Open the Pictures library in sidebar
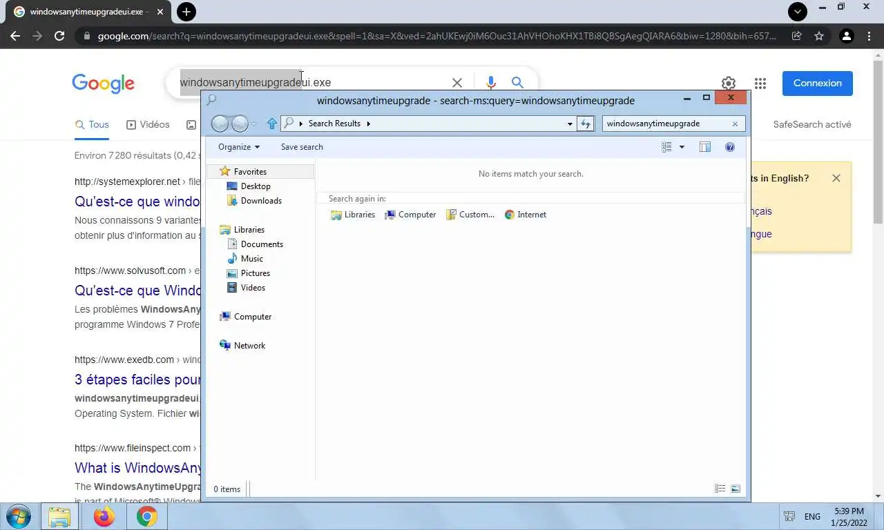 coord(256,273)
